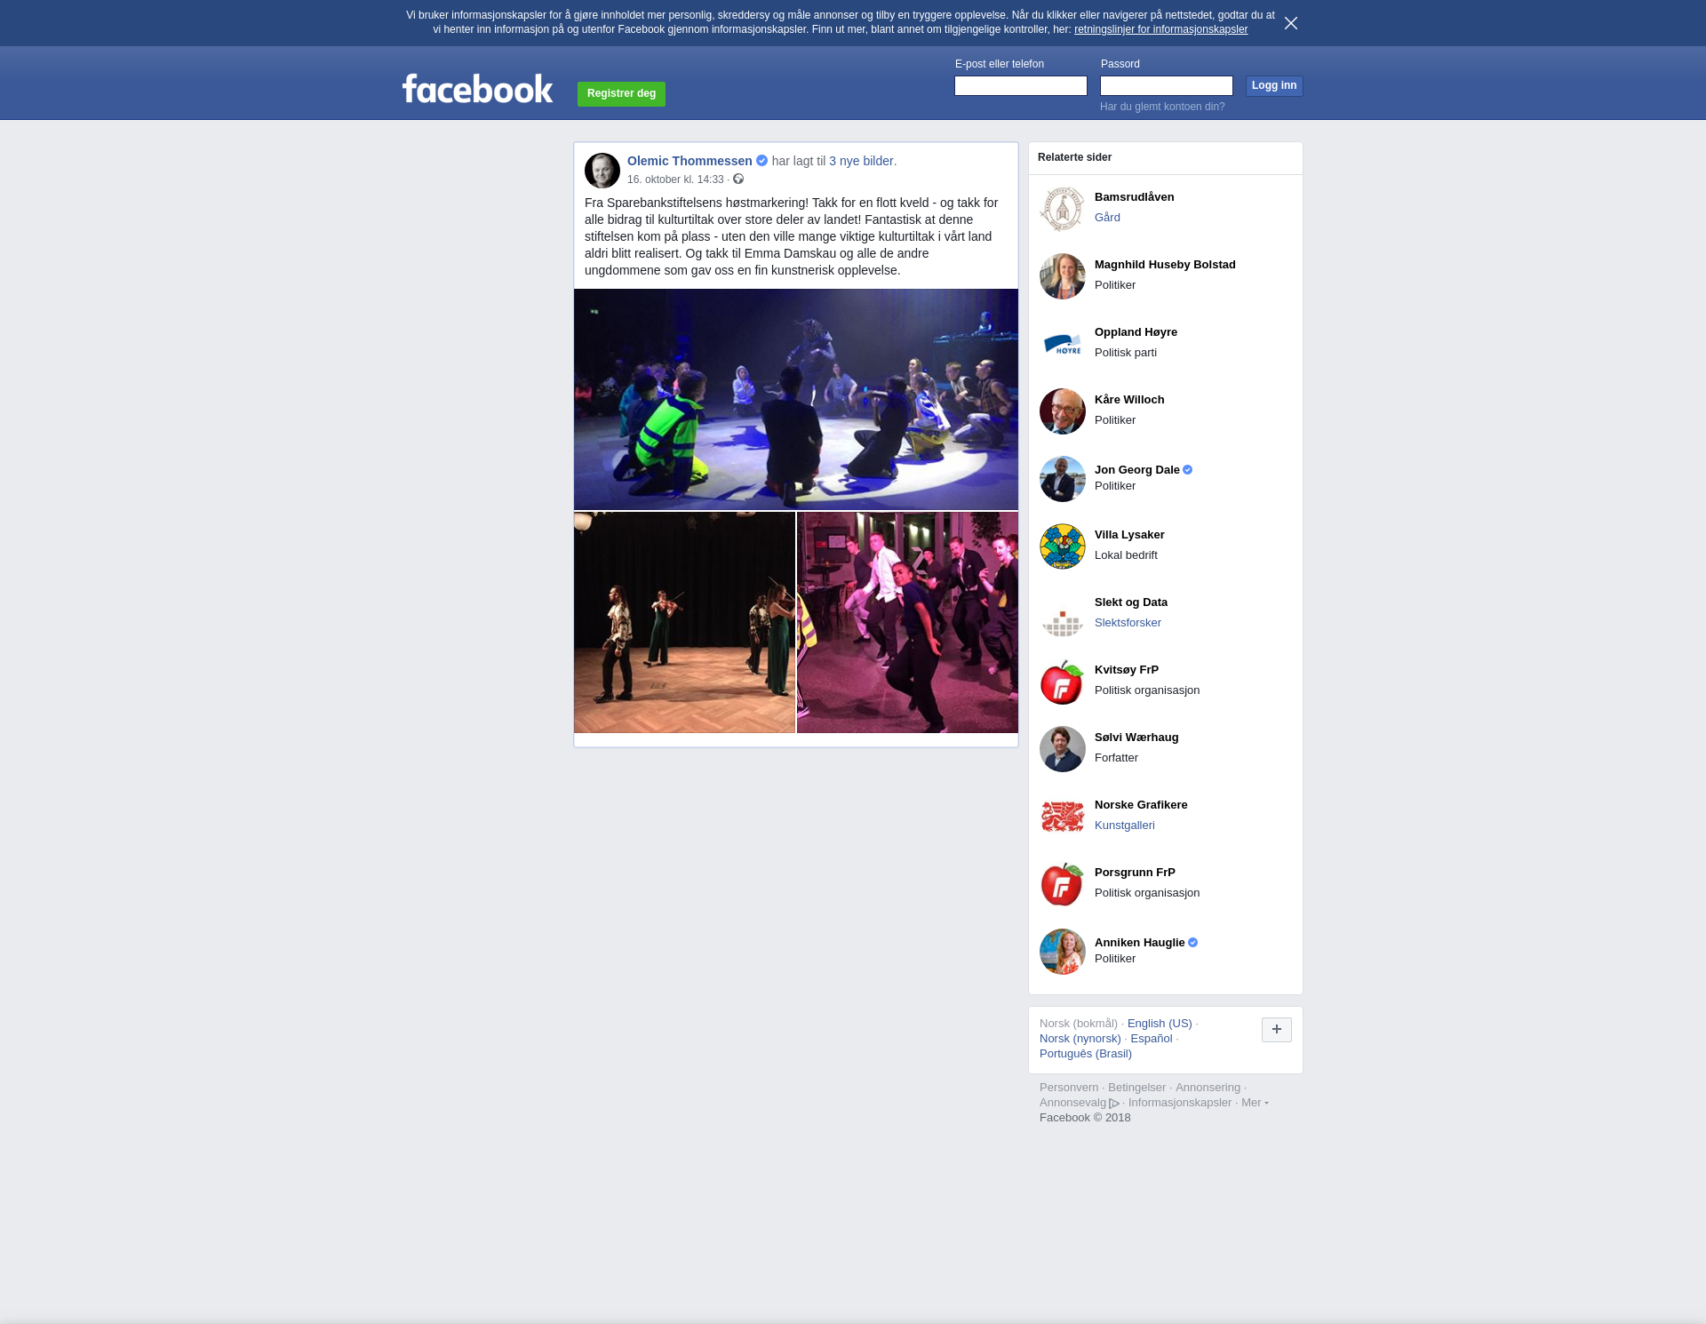The width and height of the screenshot is (1706, 1324).
Task: Open Sølvi Wærhaug avatar
Action: [1063, 749]
